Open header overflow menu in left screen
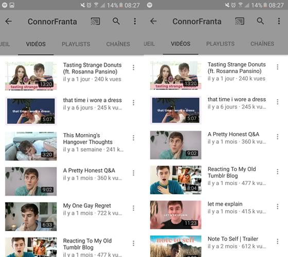This screenshot has width=288, height=257. (x=135, y=21)
